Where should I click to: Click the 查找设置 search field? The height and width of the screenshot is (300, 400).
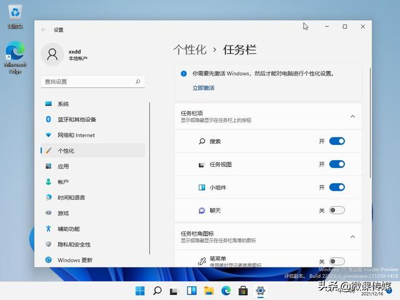(x=93, y=82)
